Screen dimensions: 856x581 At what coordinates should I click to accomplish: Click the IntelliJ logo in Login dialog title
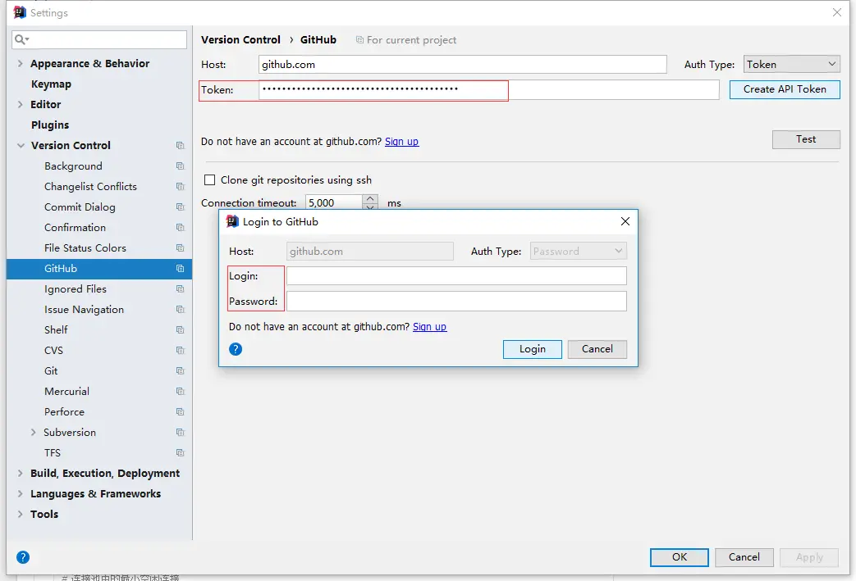[232, 221]
